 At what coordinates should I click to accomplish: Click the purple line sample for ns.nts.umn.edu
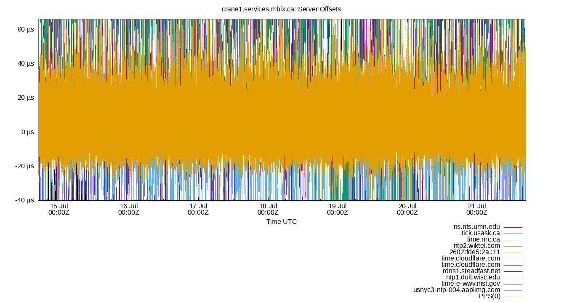pos(513,227)
